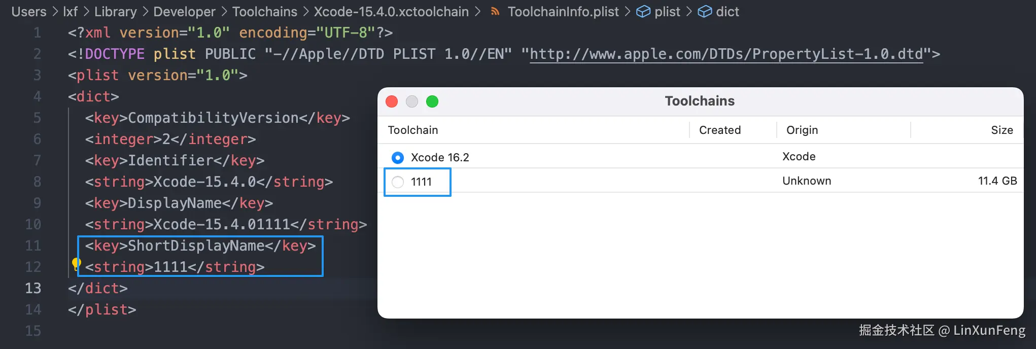The image size is (1036, 349).
Task: Click line number 13 in the gutter
Action: (x=33, y=288)
